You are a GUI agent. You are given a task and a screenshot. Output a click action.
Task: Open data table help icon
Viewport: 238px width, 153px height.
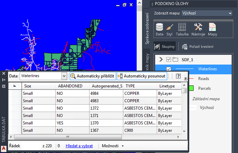(x=178, y=76)
